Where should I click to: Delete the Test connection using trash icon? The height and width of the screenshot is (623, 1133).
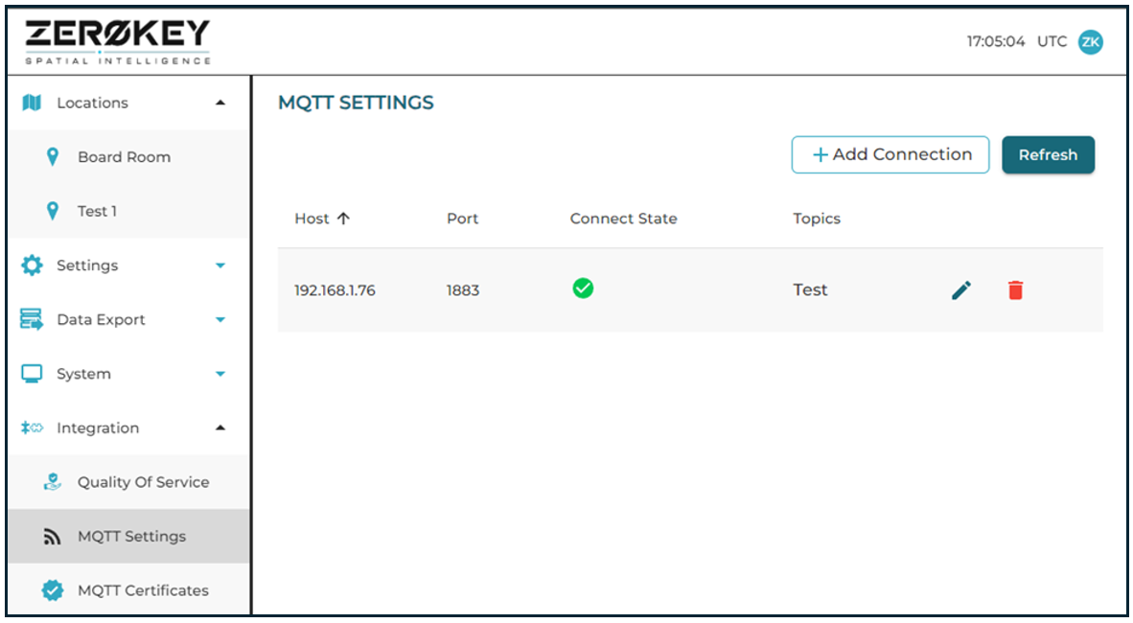click(x=1015, y=289)
